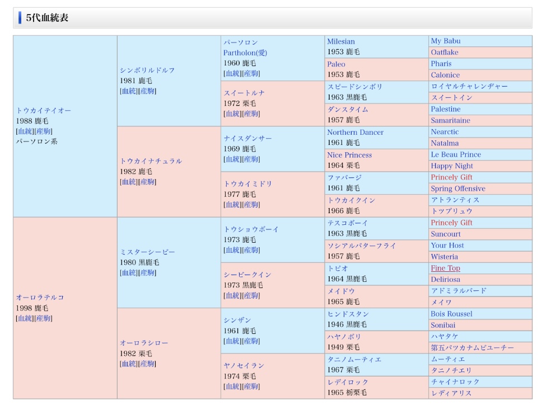This screenshot has width=538, height=405.
Task: Click 産駒 link under トウカイナチュラル
Action: [148, 182]
